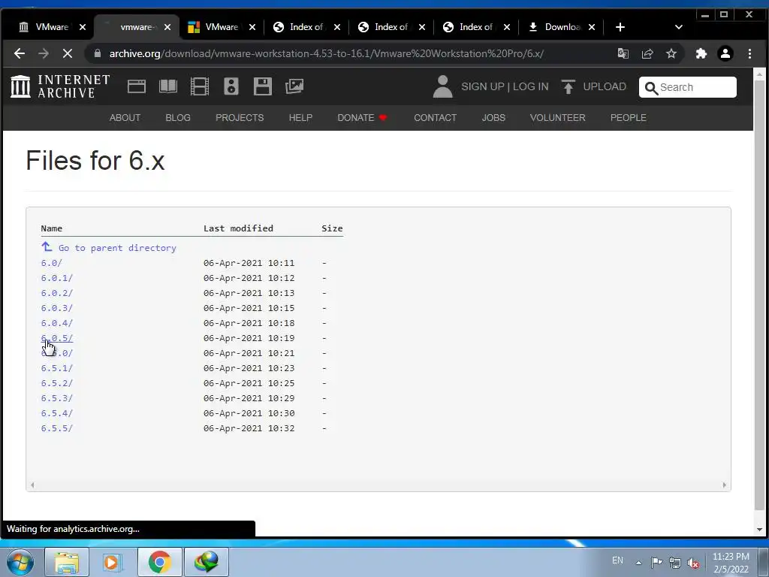The width and height of the screenshot is (769, 577).
Task: Click the address bar URL
Action: (x=326, y=53)
